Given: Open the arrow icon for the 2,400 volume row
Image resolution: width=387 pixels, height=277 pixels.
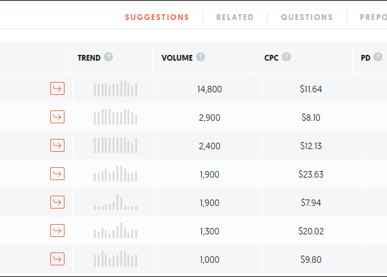Looking at the screenshot, I should pos(57,146).
